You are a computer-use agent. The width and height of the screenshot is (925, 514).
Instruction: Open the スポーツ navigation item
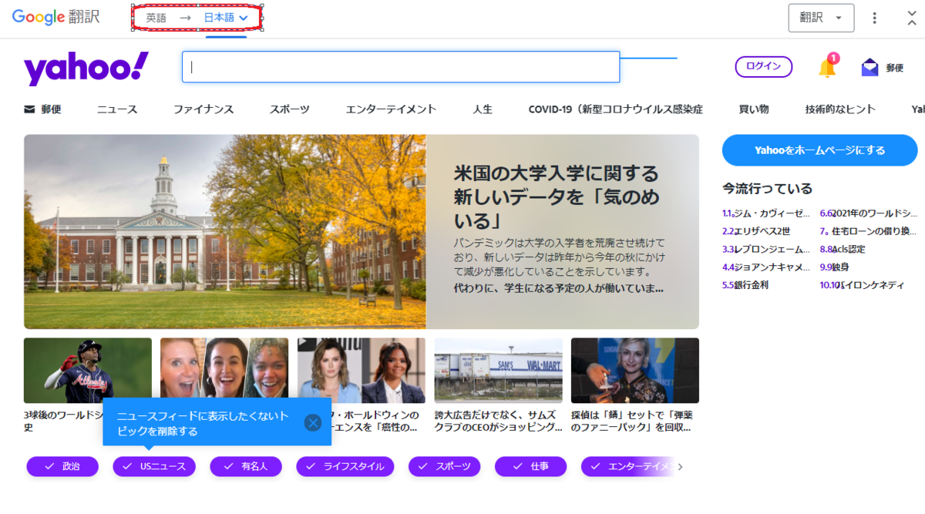point(289,109)
